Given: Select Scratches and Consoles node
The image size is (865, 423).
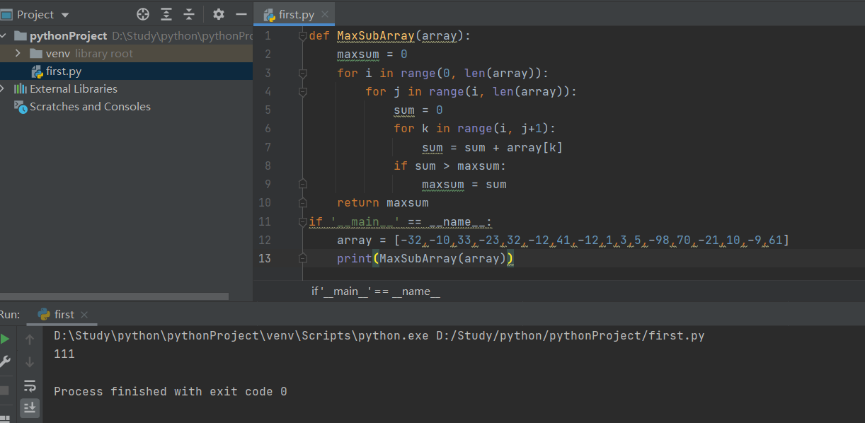Looking at the screenshot, I should point(126,107).
